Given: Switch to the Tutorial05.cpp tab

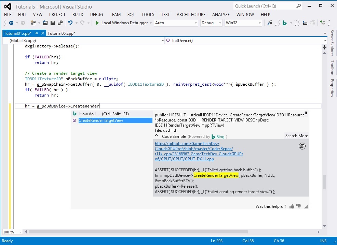Looking at the screenshot, I should 61,33.
